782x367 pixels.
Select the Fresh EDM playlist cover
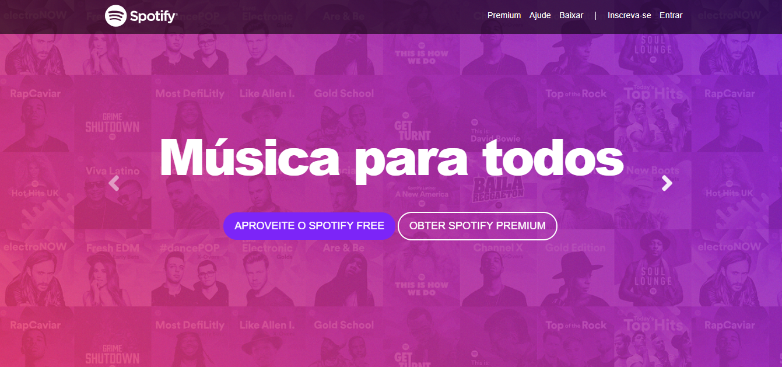tap(113, 268)
